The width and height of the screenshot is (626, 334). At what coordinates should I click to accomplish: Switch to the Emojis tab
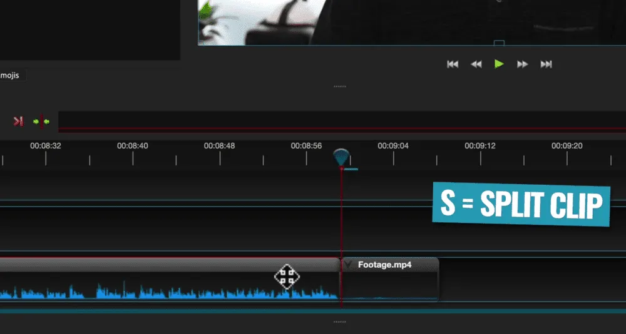coord(11,76)
